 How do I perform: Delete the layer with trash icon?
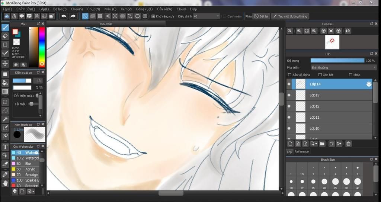[348, 144]
